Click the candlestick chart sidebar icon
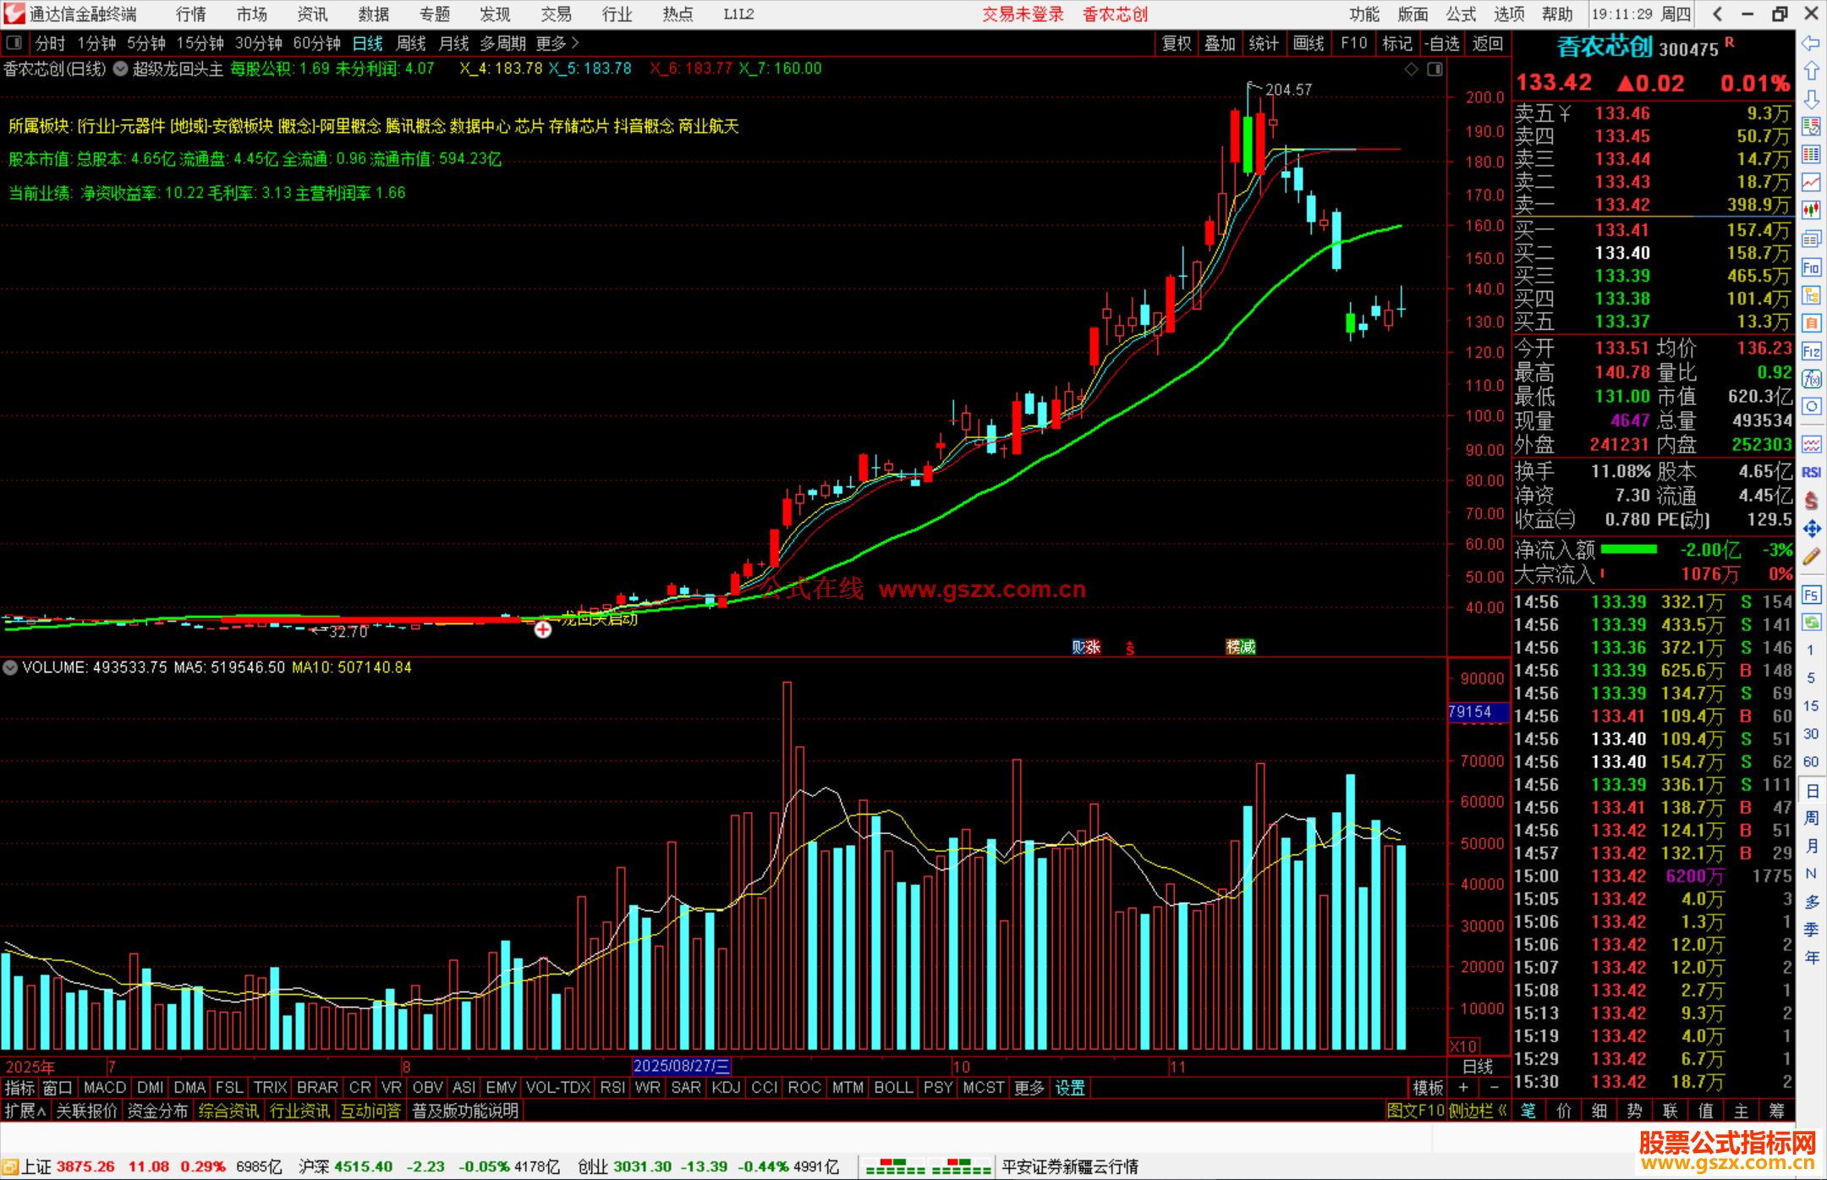 point(1811,210)
